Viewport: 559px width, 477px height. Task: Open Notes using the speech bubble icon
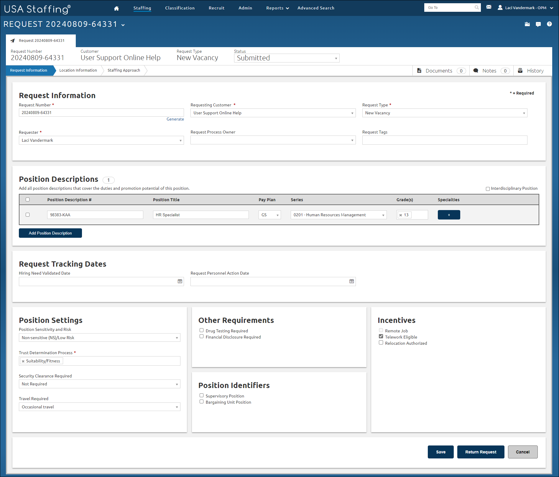click(x=476, y=71)
